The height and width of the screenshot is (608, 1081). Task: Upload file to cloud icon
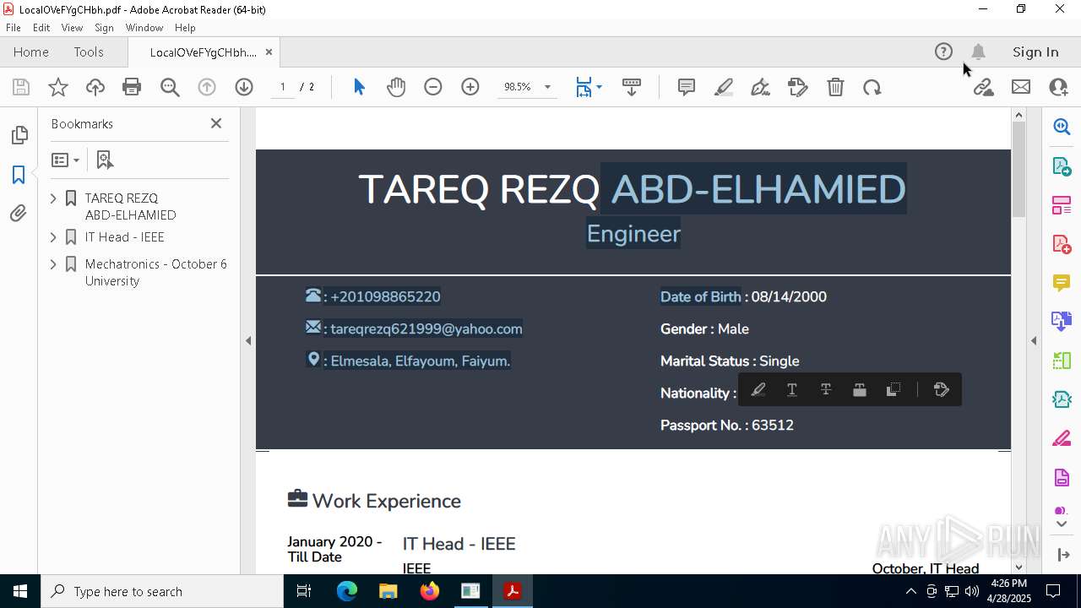[x=95, y=87]
